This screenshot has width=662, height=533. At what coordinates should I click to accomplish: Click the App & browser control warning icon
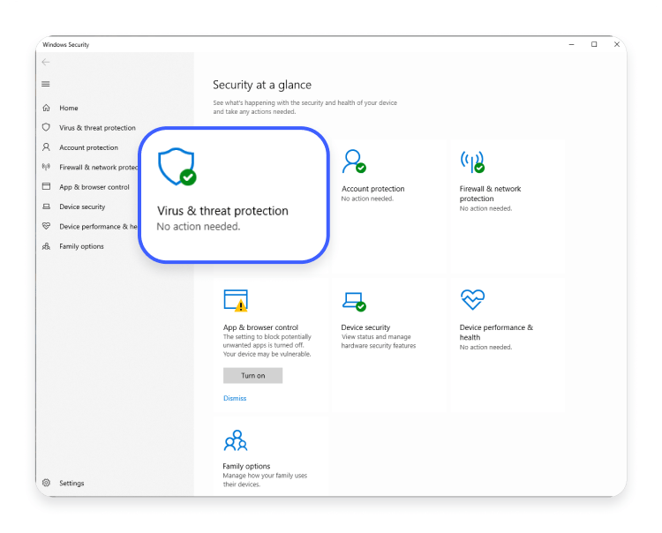236,300
